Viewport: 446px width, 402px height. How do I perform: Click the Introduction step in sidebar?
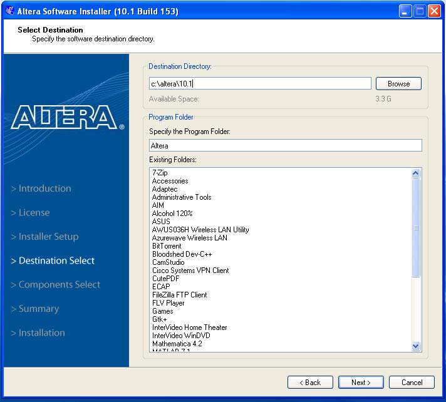point(44,188)
